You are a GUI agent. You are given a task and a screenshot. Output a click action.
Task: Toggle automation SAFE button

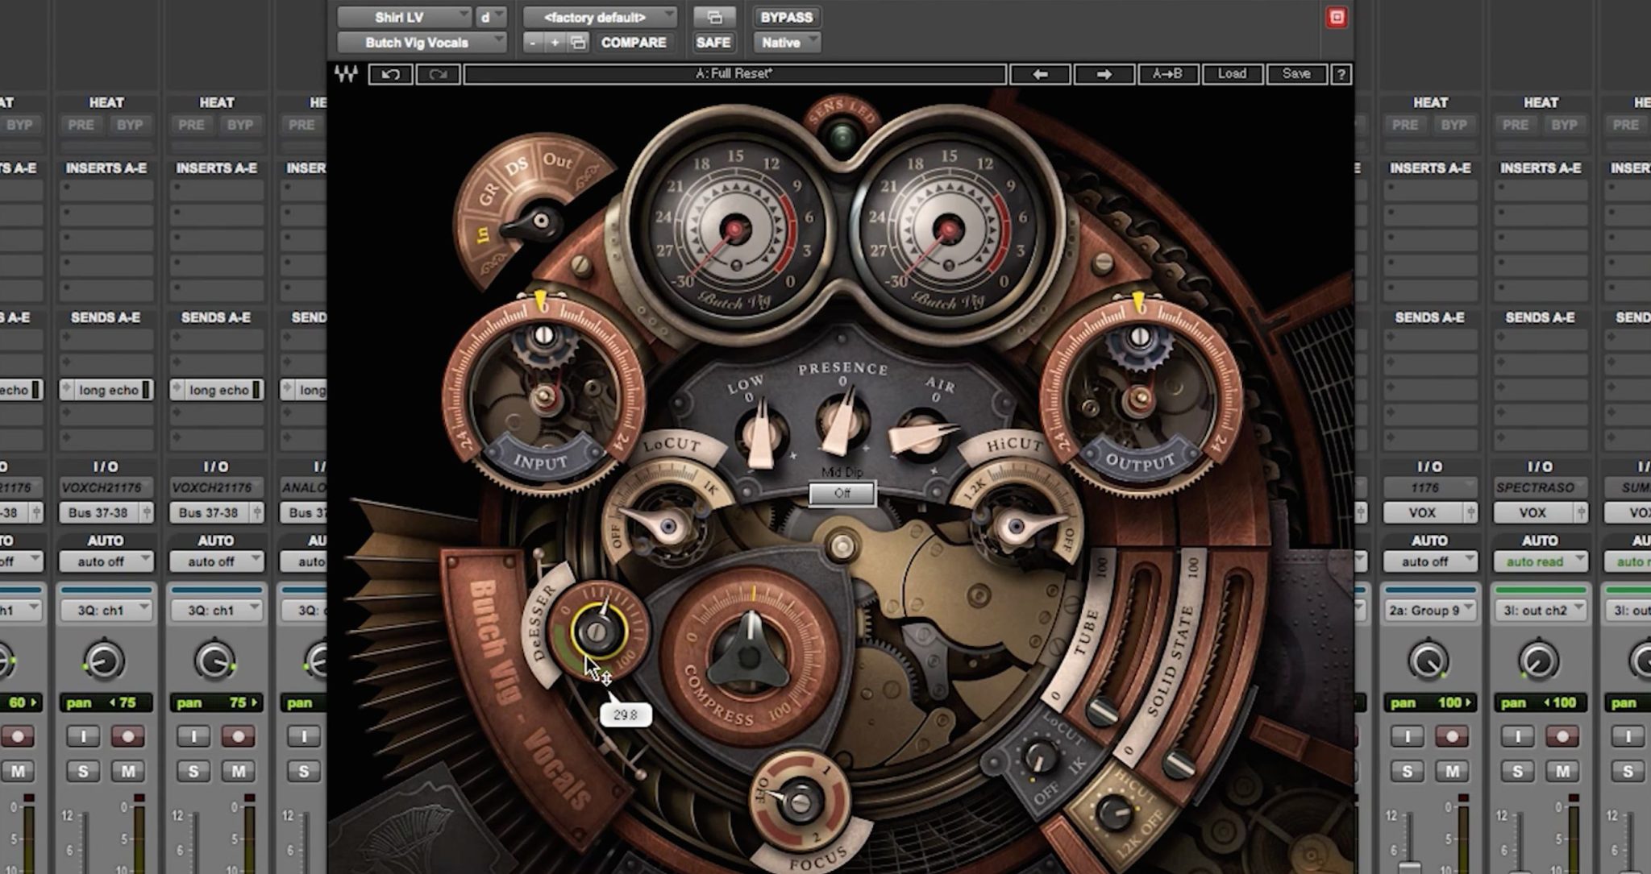tap(713, 43)
